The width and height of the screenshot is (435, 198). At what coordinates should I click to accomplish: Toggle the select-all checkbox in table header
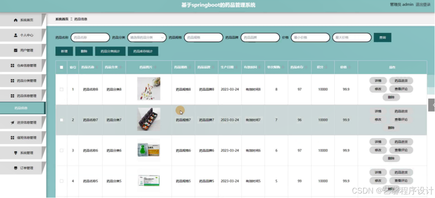pyautogui.click(x=62, y=67)
